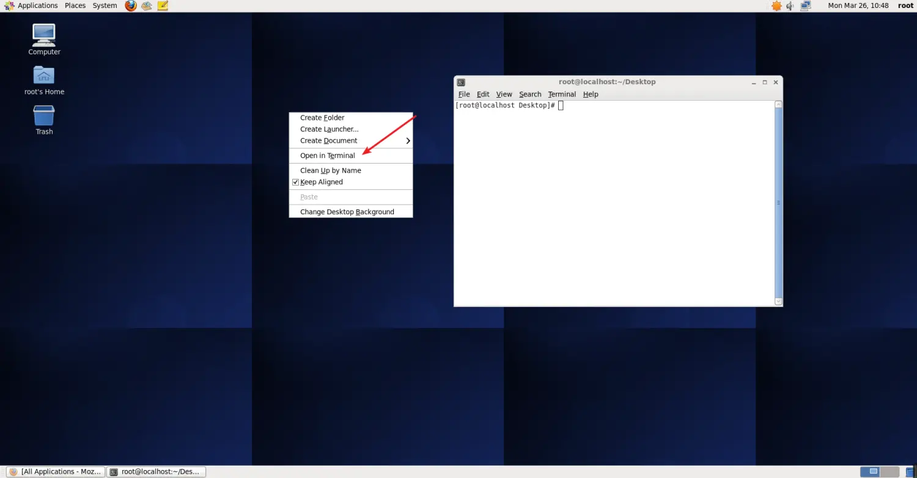The image size is (917, 478).
Task: Click the terminal prompt line text
Action: click(505, 106)
